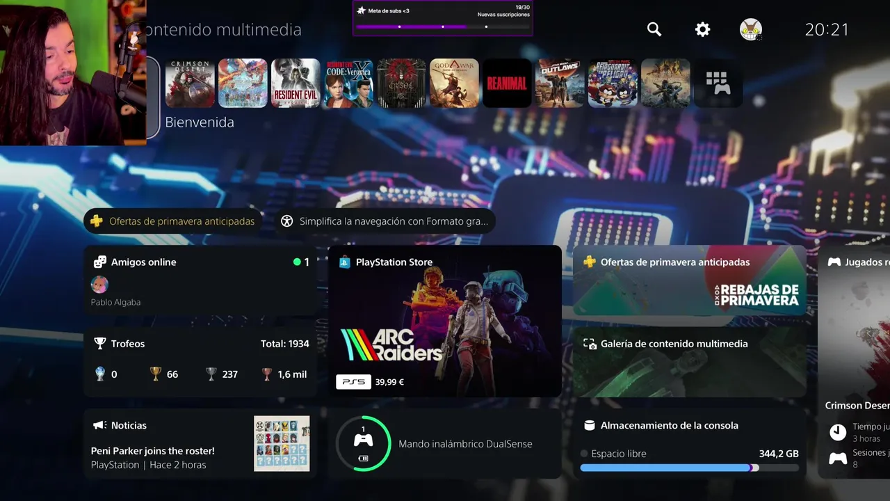Read the Peni Parker joins the roster news
The image size is (890, 501).
pos(153,451)
